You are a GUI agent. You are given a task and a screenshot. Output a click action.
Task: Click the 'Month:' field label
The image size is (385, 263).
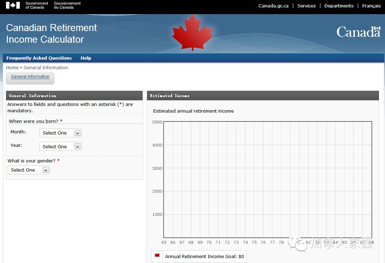(x=18, y=132)
